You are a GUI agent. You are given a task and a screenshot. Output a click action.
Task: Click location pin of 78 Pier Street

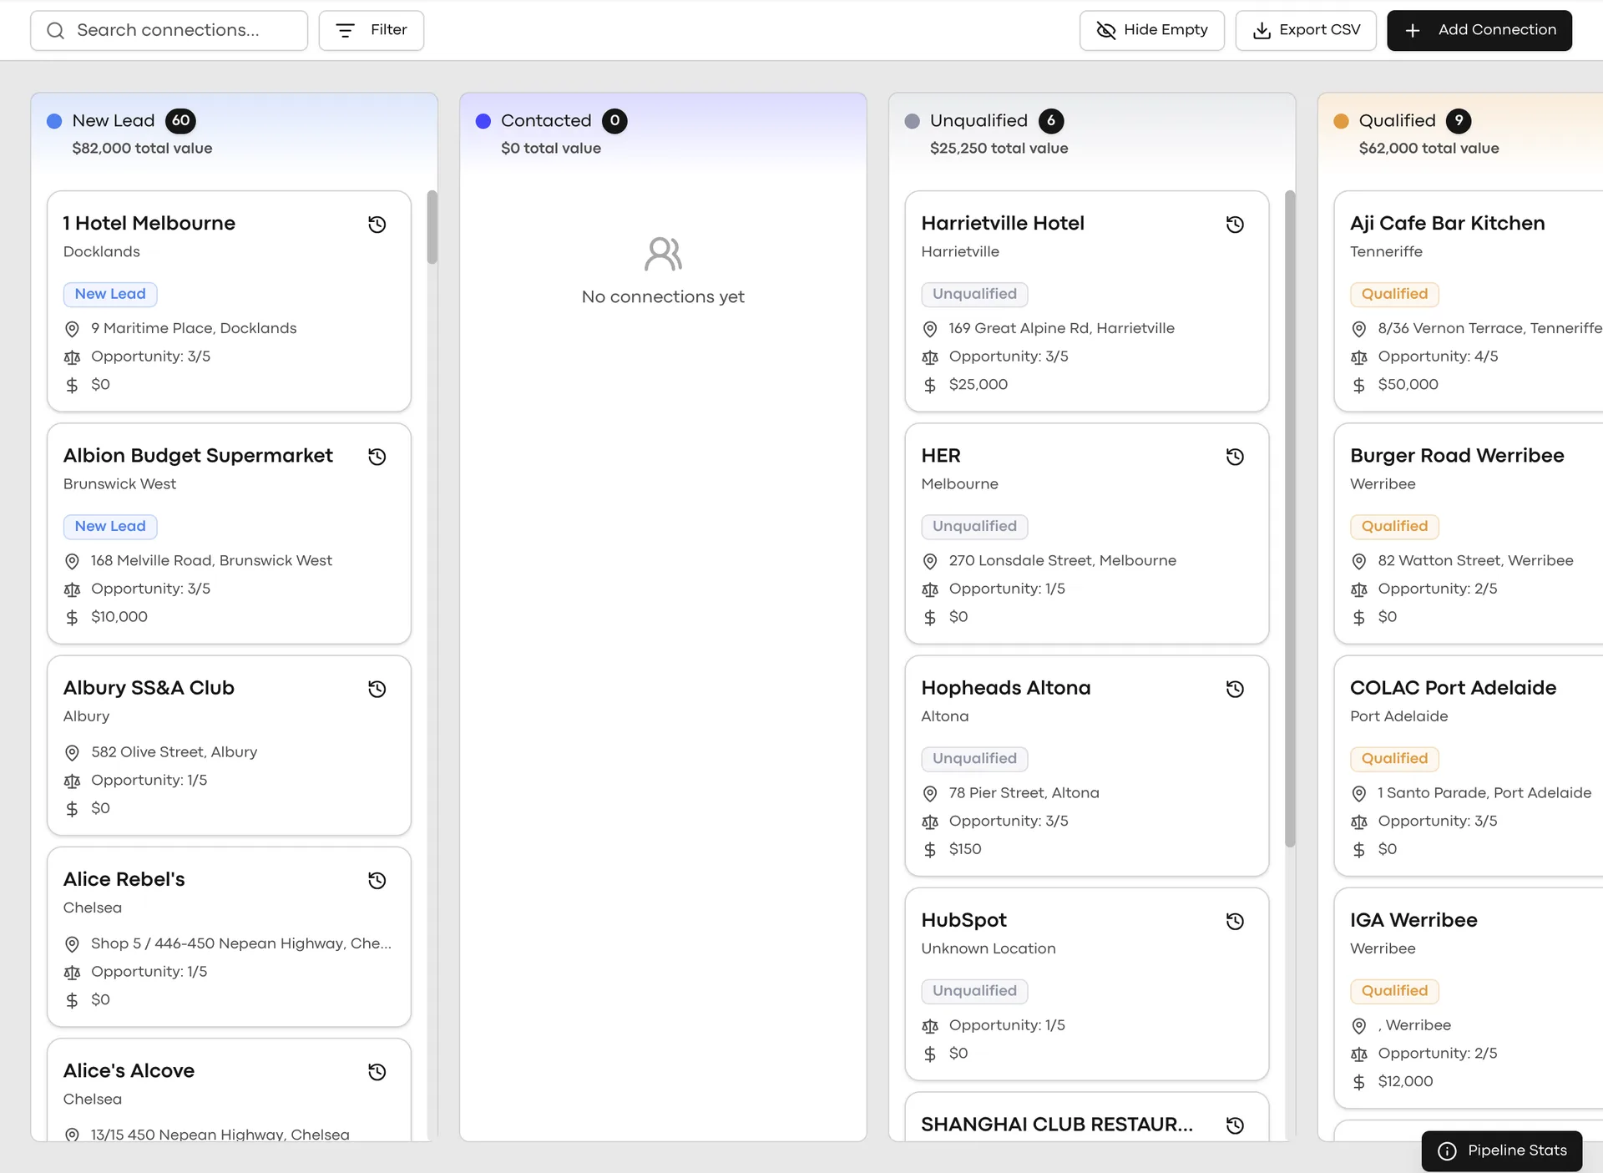[930, 793]
